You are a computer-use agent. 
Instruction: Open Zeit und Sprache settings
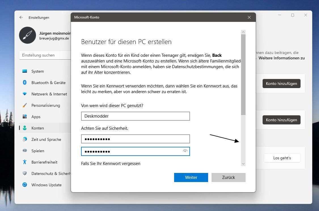coord(45,139)
